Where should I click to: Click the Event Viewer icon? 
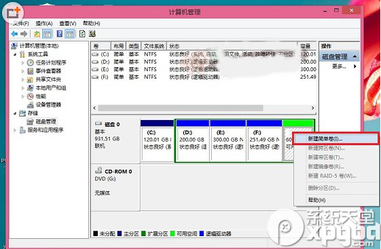[x=30, y=71]
